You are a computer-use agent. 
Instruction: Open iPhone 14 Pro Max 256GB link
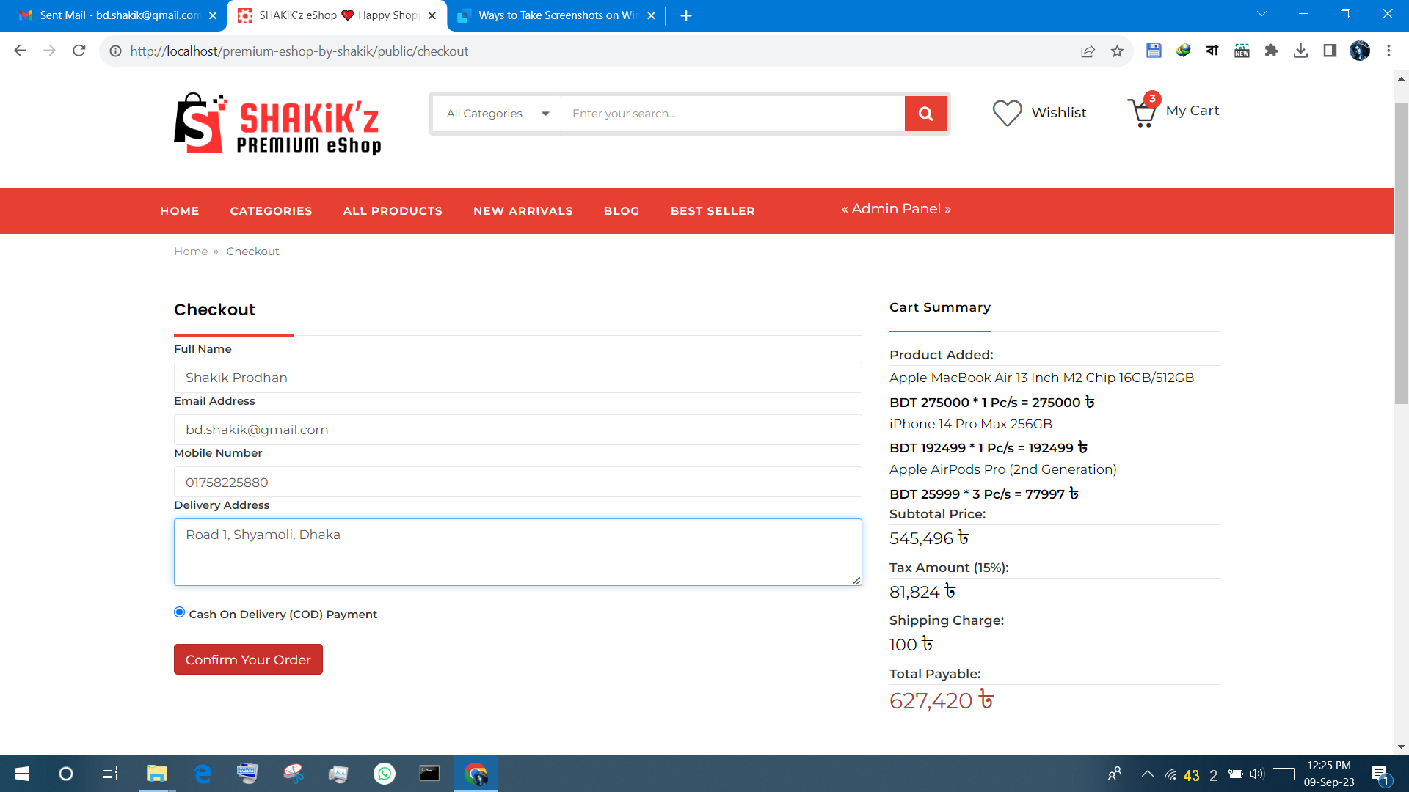[970, 424]
